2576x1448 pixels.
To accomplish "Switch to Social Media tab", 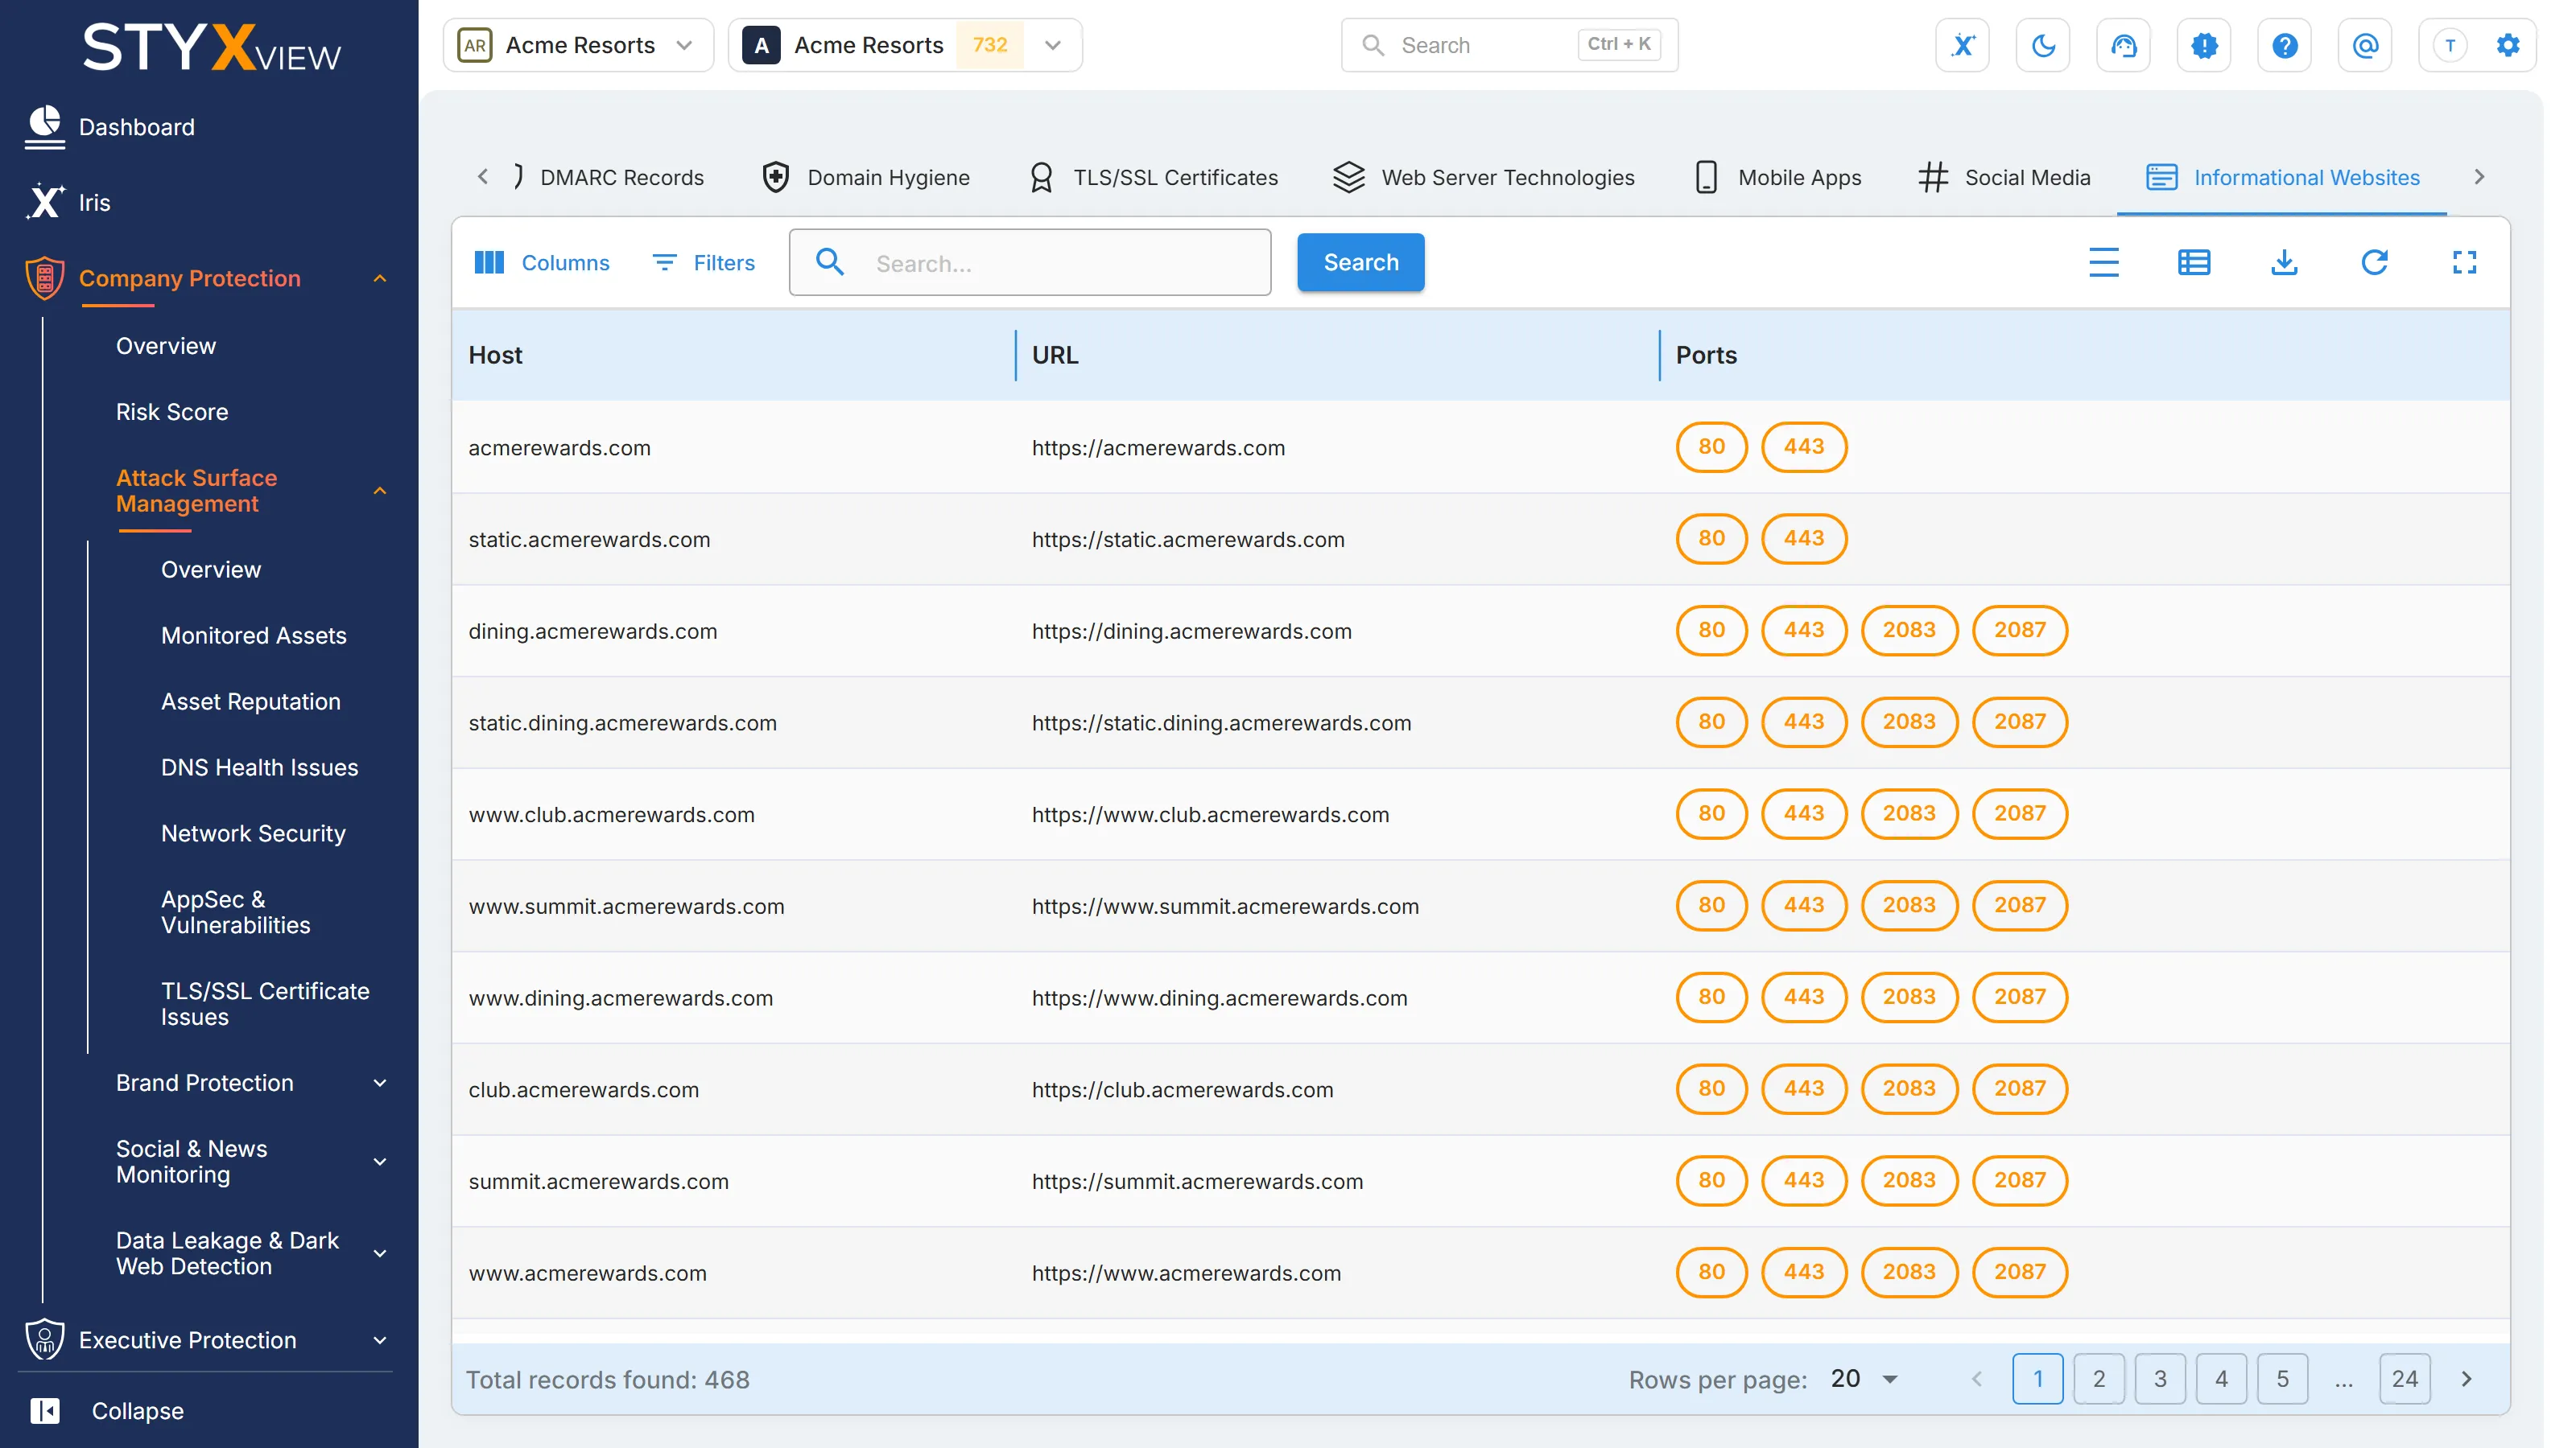I will pos(2004,177).
